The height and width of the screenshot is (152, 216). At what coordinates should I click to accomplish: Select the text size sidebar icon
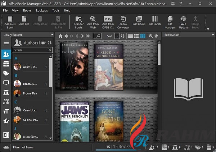coord(6,111)
